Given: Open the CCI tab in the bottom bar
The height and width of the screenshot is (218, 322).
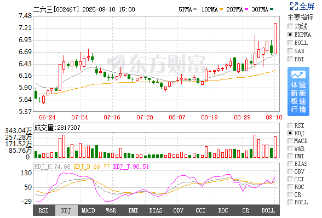Looking at the screenshot, I should click(x=200, y=210).
